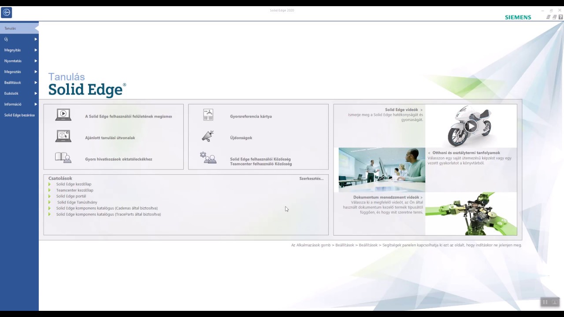Open the Eszközök menu item
The width and height of the screenshot is (564, 317).
tap(19, 93)
